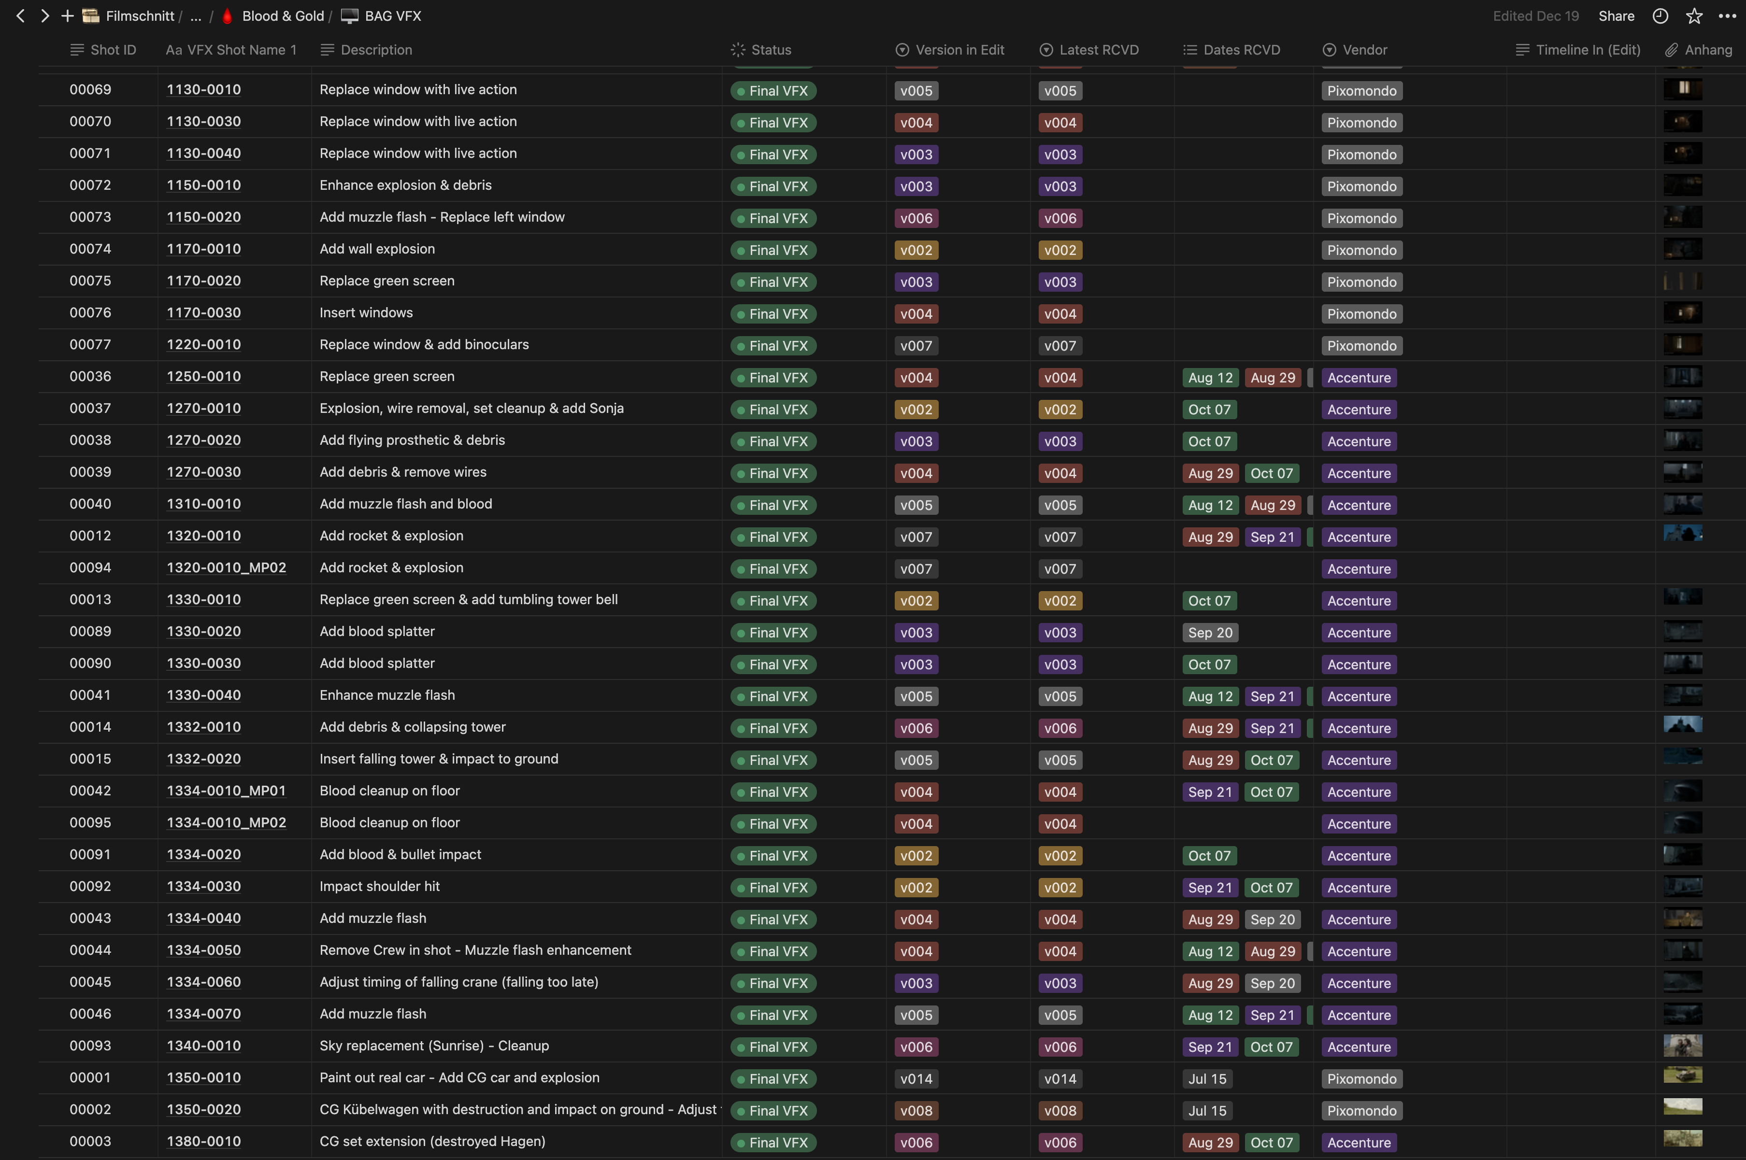Click the back navigation arrow
Viewport: 1746px width, 1160px height.
click(x=21, y=15)
